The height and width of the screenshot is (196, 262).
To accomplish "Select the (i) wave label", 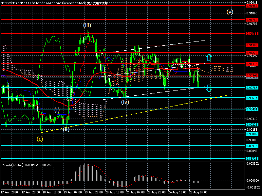I will [x=57, y=110].
